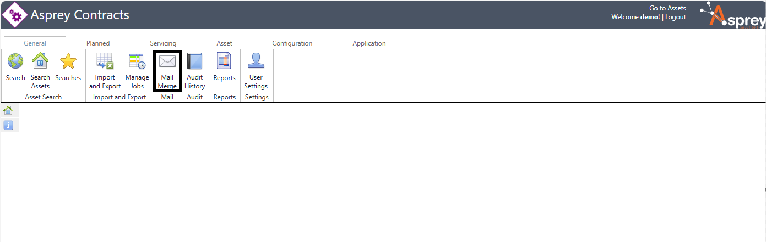The height and width of the screenshot is (242, 766).
Task: Click the blue info icon in sidebar
Action: click(8, 126)
